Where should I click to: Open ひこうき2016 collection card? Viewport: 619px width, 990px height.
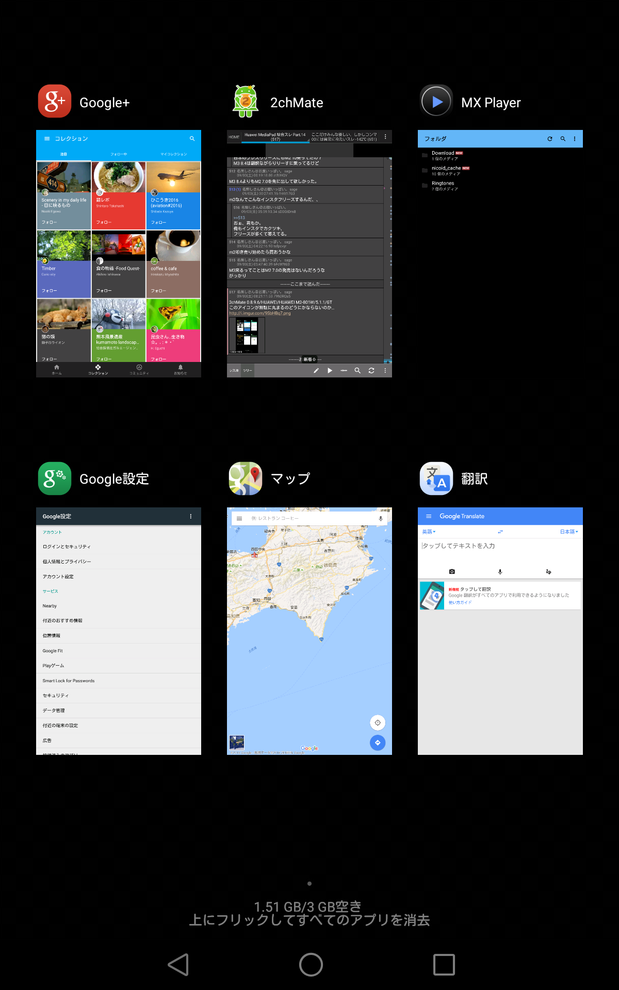click(173, 195)
